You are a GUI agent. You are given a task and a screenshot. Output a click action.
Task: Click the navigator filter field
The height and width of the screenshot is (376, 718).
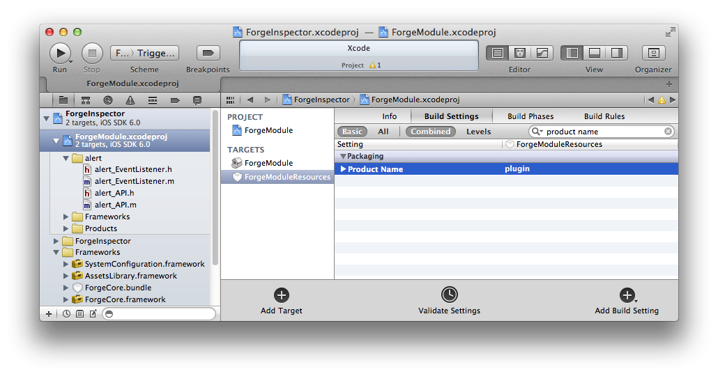pyautogui.click(x=159, y=314)
